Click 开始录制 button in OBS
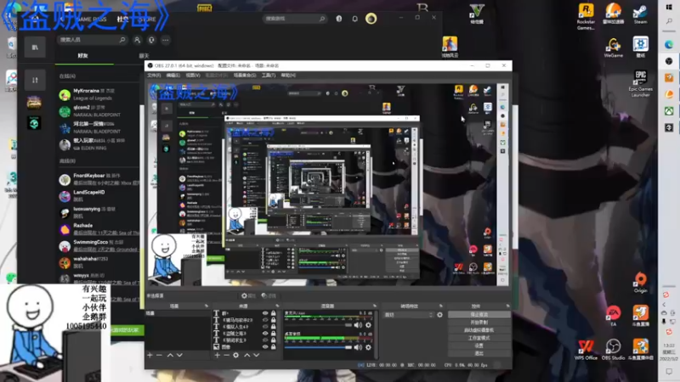The image size is (680, 382). tap(479, 323)
